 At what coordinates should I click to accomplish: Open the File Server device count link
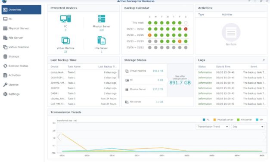pyautogui.click(x=102, y=52)
